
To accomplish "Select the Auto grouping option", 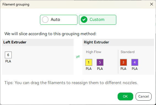I will click(x=59, y=20).
